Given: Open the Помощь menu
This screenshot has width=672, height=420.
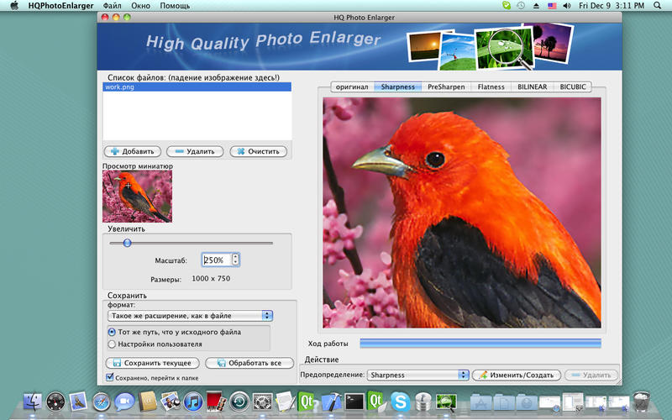Looking at the screenshot, I should [x=175, y=6].
